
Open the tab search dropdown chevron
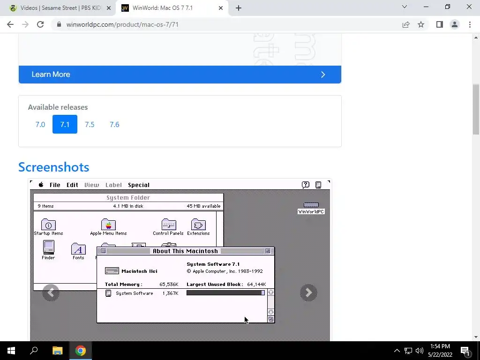click(x=405, y=7)
